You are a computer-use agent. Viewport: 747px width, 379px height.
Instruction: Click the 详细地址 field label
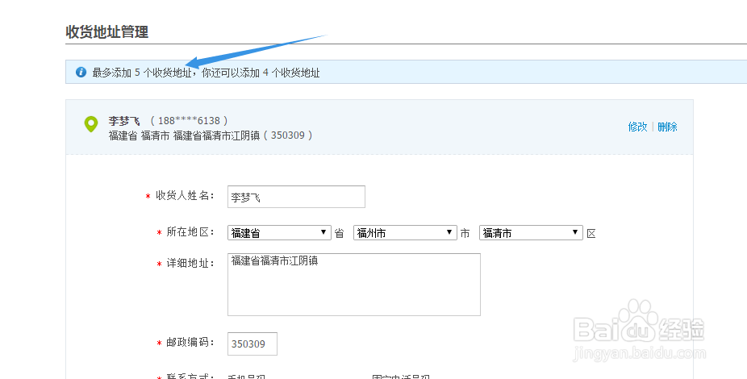(190, 263)
